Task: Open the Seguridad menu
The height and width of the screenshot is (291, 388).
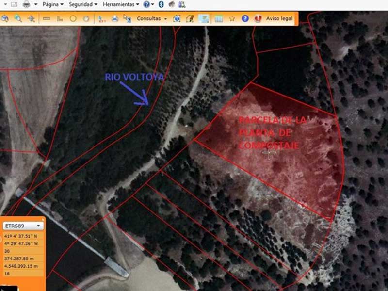Action: 82,4
